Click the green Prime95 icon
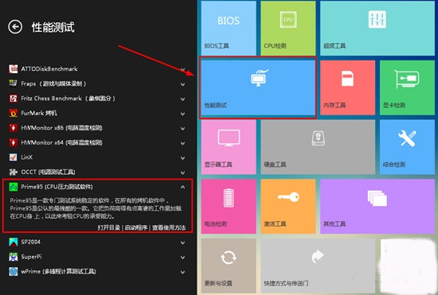This screenshot has width=438, height=295. pyautogui.click(x=13, y=187)
